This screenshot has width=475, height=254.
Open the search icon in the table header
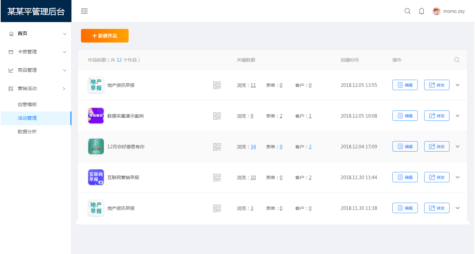(x=457, y=60)
